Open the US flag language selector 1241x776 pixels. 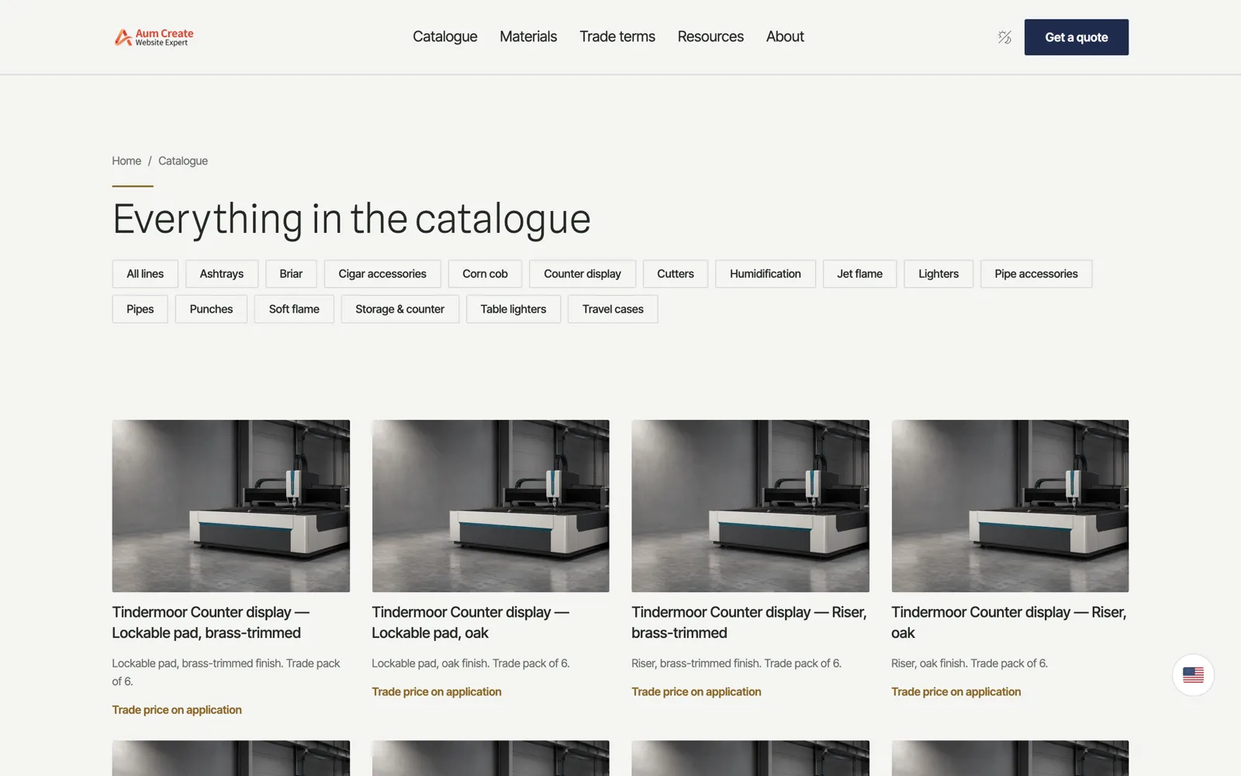[1193, 675]
